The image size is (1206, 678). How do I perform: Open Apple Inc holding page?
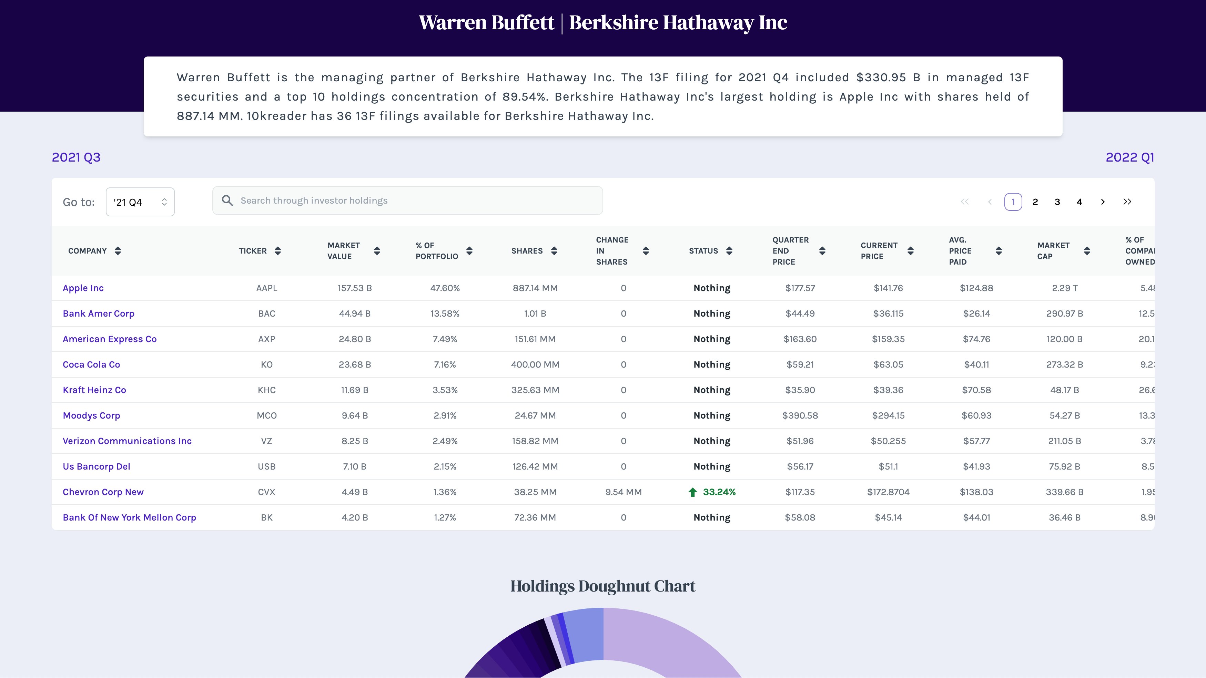(x=83, y=288)
